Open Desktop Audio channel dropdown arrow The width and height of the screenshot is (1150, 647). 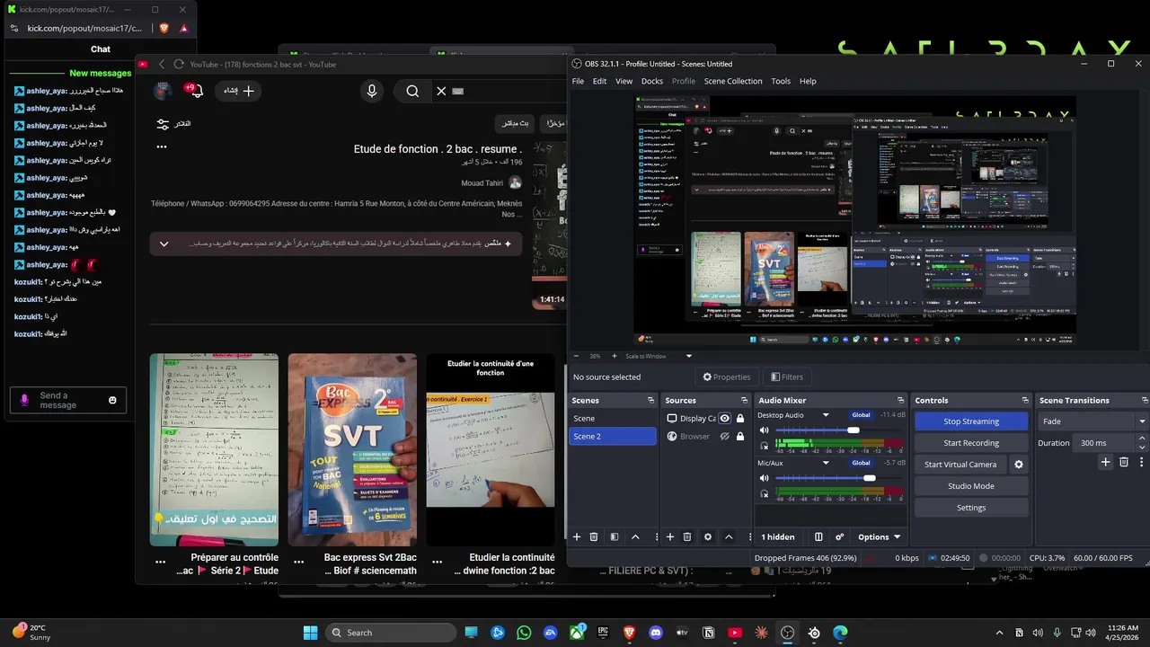tap(826, 415)
